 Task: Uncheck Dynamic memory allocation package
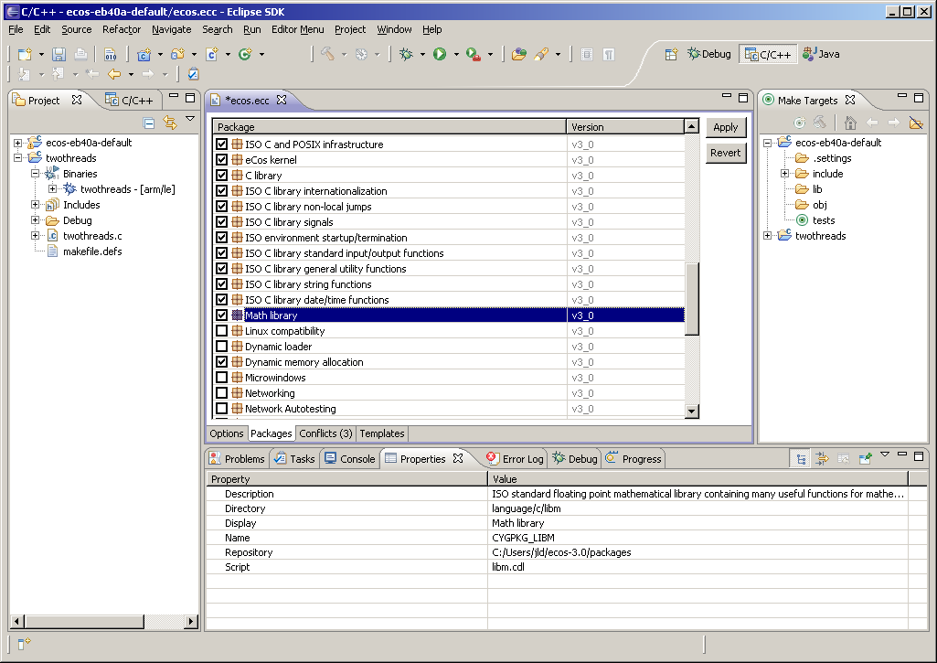point(222,362)
